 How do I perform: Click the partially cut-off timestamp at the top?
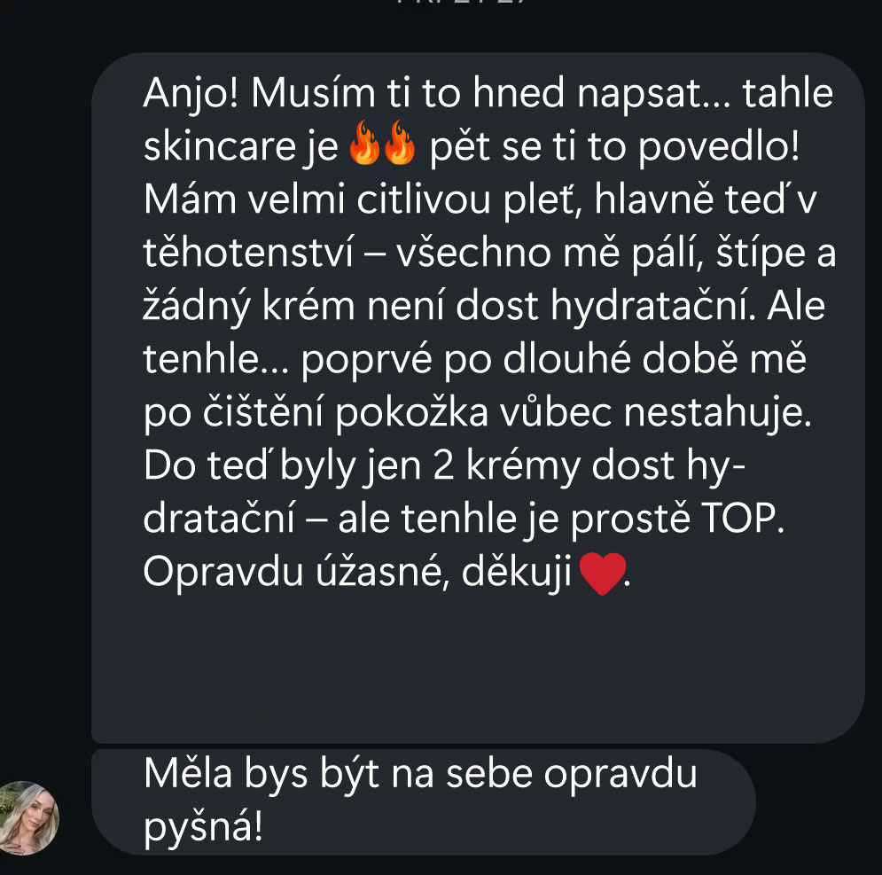tap(461, 2)
